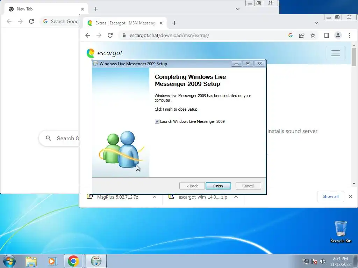Launch Windows Media Player from the taskbar
This screenshot has height=268, width=358.
[x=52, y=261]
